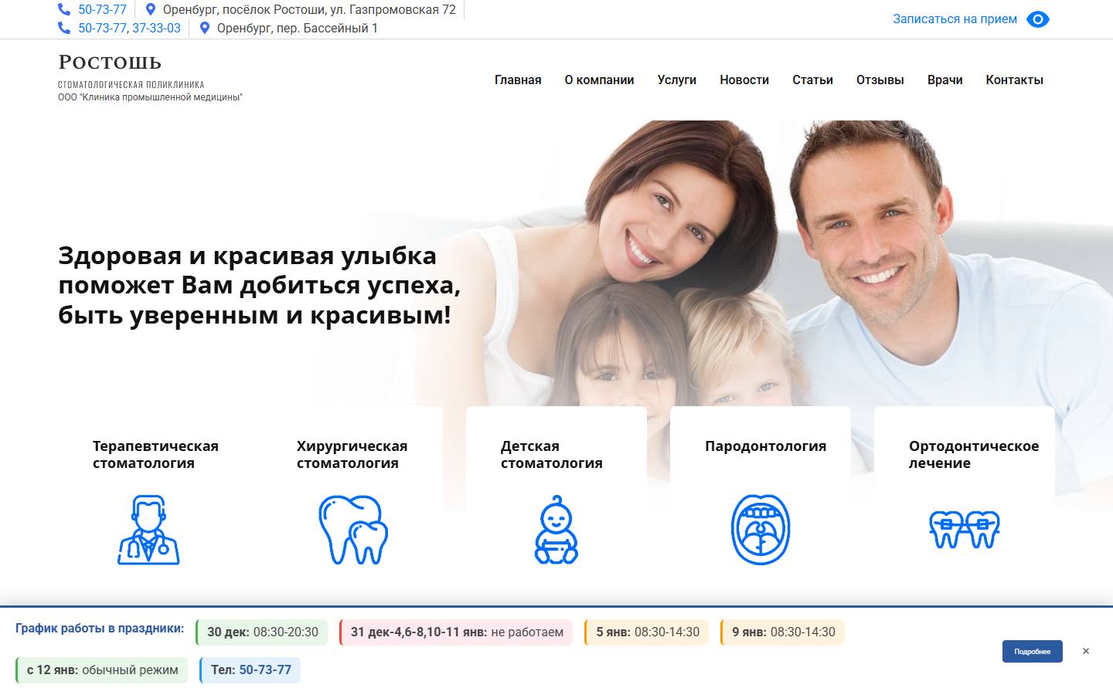Click the address посёлок Ростоши, ул. Газпромовская 72
Screen dimensions: 1113x695
[309, 10]
